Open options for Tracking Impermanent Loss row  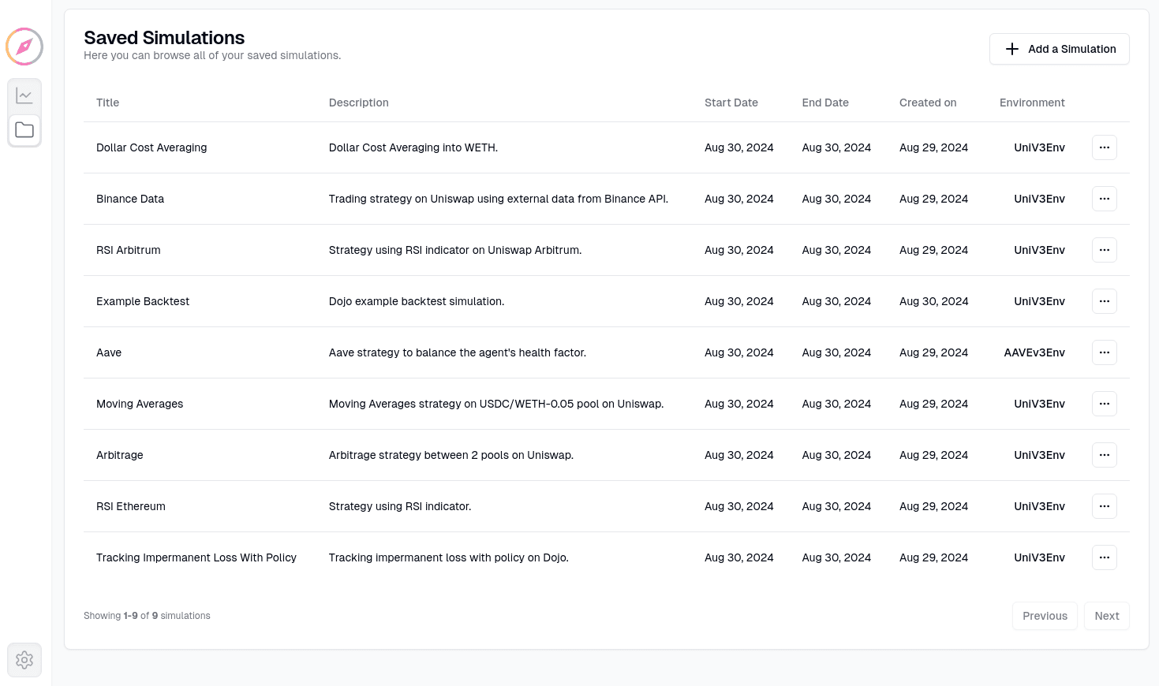pos(1105,557)
